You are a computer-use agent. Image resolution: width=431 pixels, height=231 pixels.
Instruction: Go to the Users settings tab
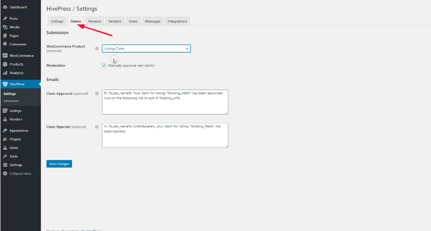133,21
